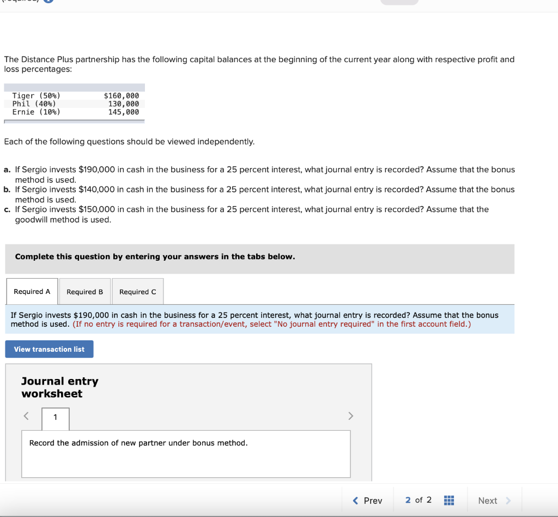558x517 pixels.
Task: Click question part c about goodwill method
Action: 246,214
